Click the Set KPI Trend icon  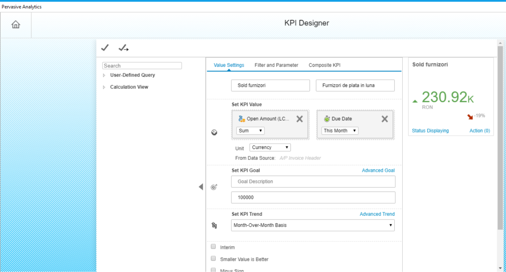pyautogui.click(x=214, y=225)
